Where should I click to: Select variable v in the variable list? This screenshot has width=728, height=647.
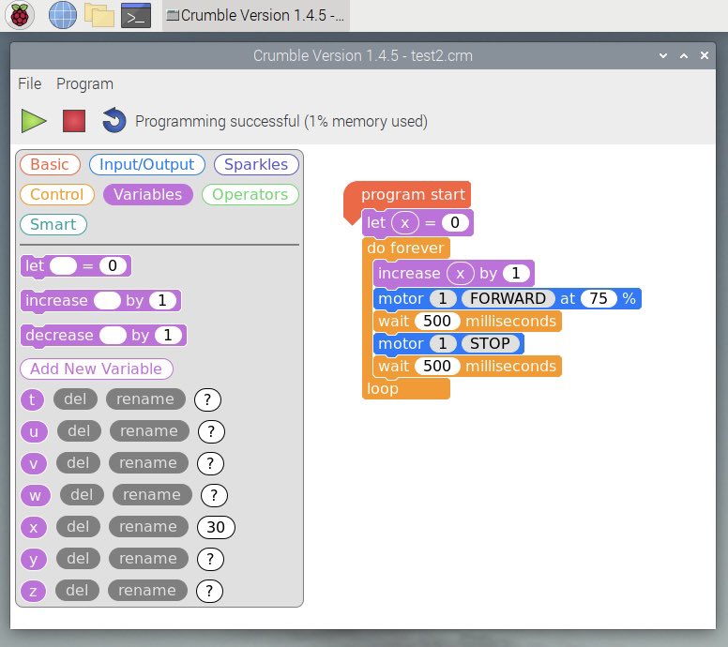tap(34, 463)
